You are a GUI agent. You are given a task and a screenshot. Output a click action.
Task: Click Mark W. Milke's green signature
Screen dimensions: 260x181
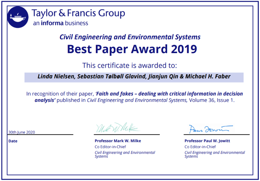coord(117,128)
